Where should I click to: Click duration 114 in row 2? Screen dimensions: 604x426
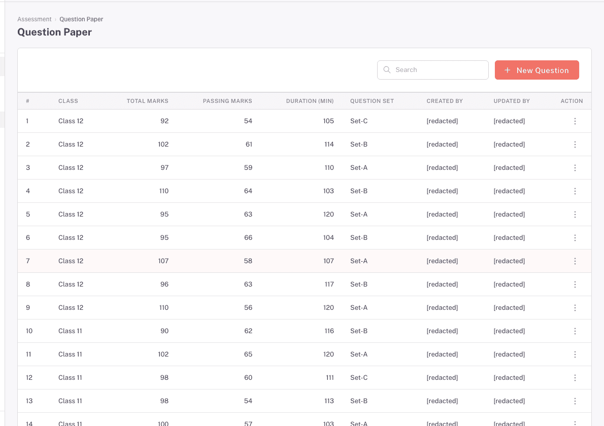tap(329, 145)
